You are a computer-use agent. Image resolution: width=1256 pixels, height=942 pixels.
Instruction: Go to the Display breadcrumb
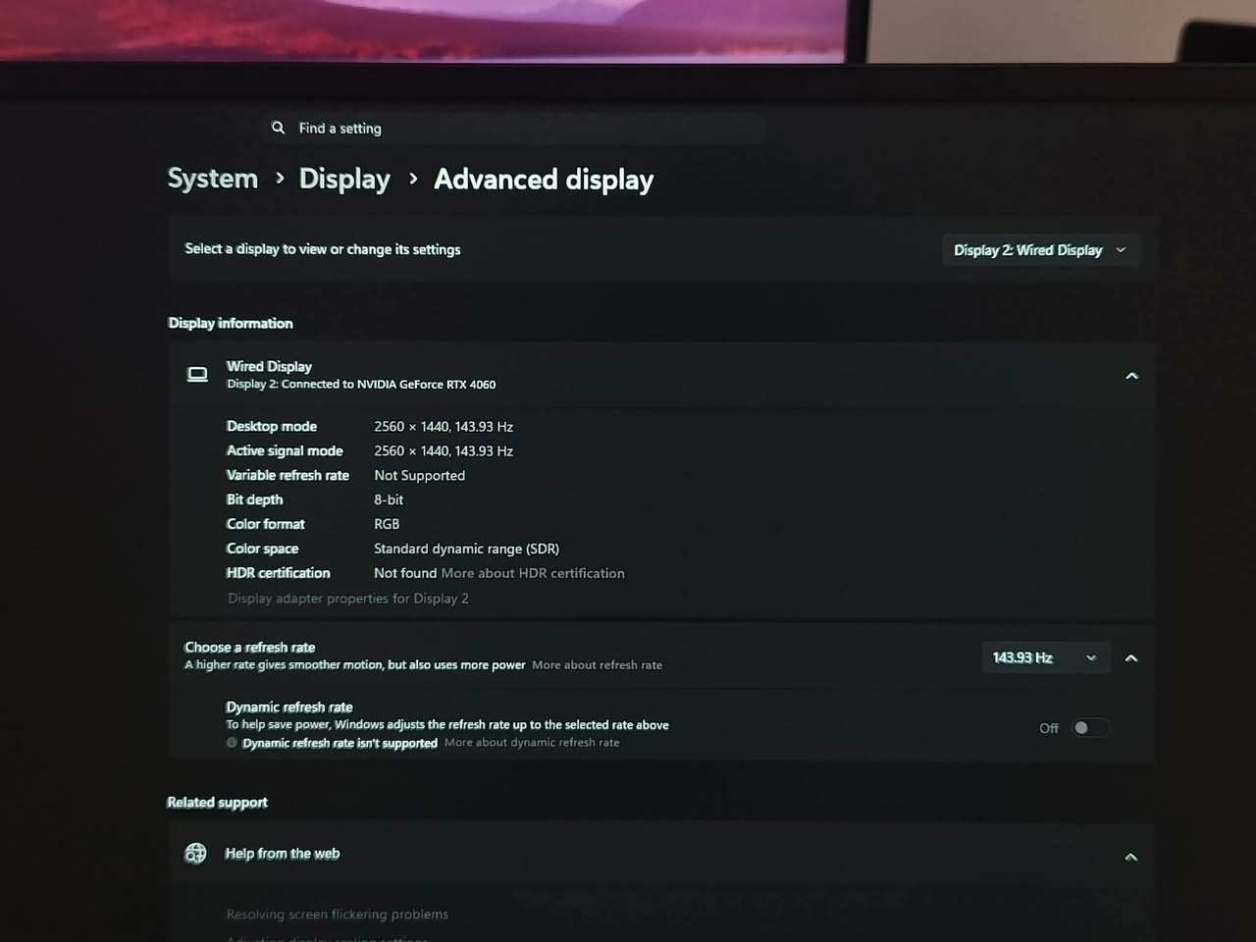click(x=344, y=179)
